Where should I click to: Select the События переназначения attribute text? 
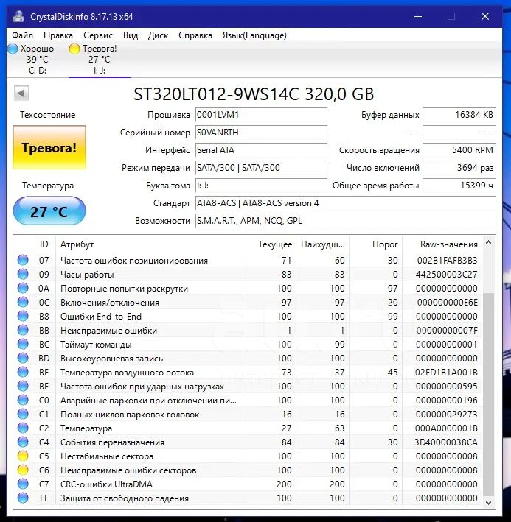[112, 442]
